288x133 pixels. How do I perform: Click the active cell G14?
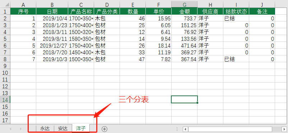[185, 99]
